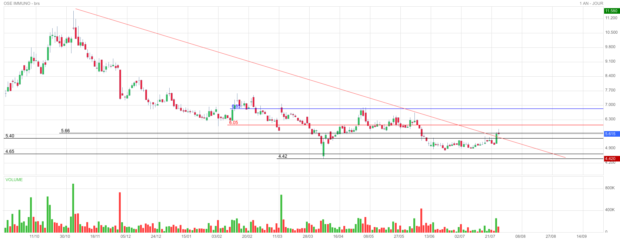The image size is (620, 240).
Task: Select the 30/10 date label
Action: tap(65, 236)
